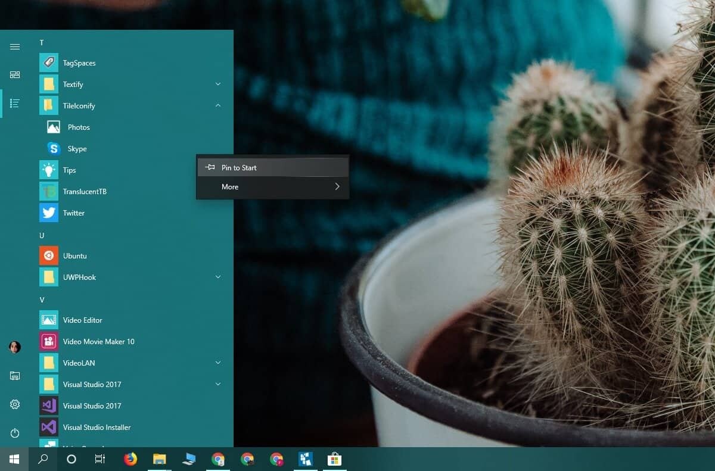The height and width of the screenshot is (471, 715).
Task: Expand the UWPHook folder
Action: click(218, 277)
